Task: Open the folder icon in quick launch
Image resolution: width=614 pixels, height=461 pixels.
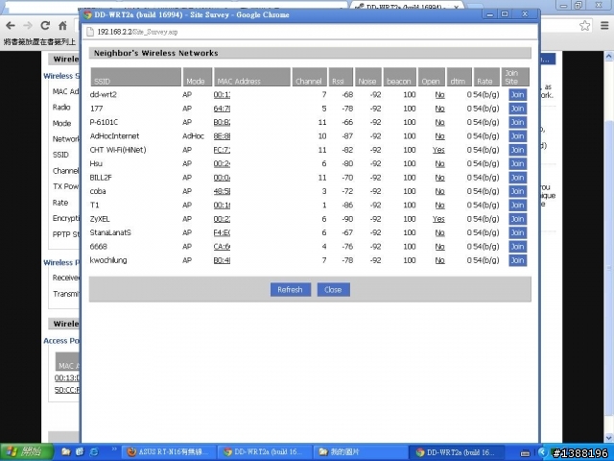Action: click(66, 452)
